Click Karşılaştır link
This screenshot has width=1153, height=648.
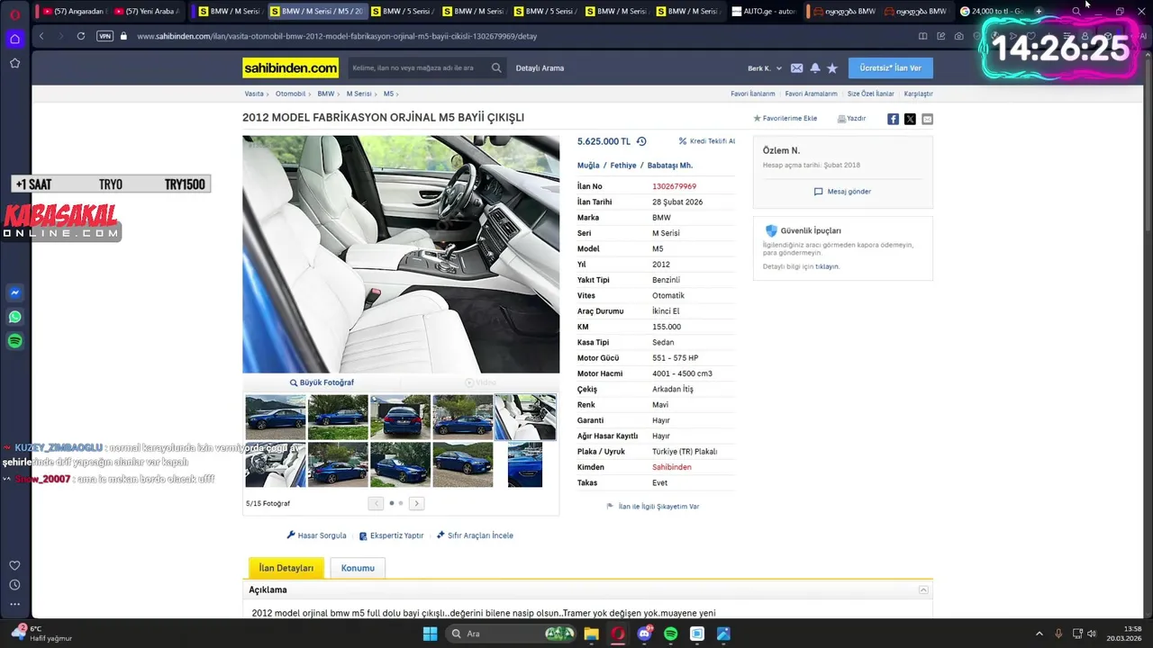click(x=919, y=94)
